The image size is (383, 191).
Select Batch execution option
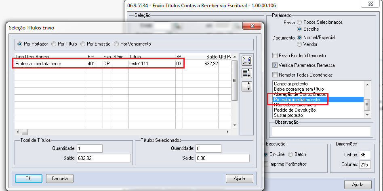290,154
